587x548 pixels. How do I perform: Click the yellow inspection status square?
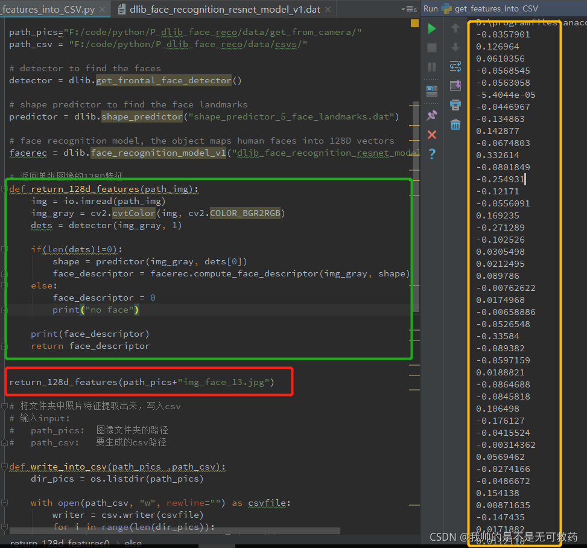pyautogui.click(x=414, y=23)
